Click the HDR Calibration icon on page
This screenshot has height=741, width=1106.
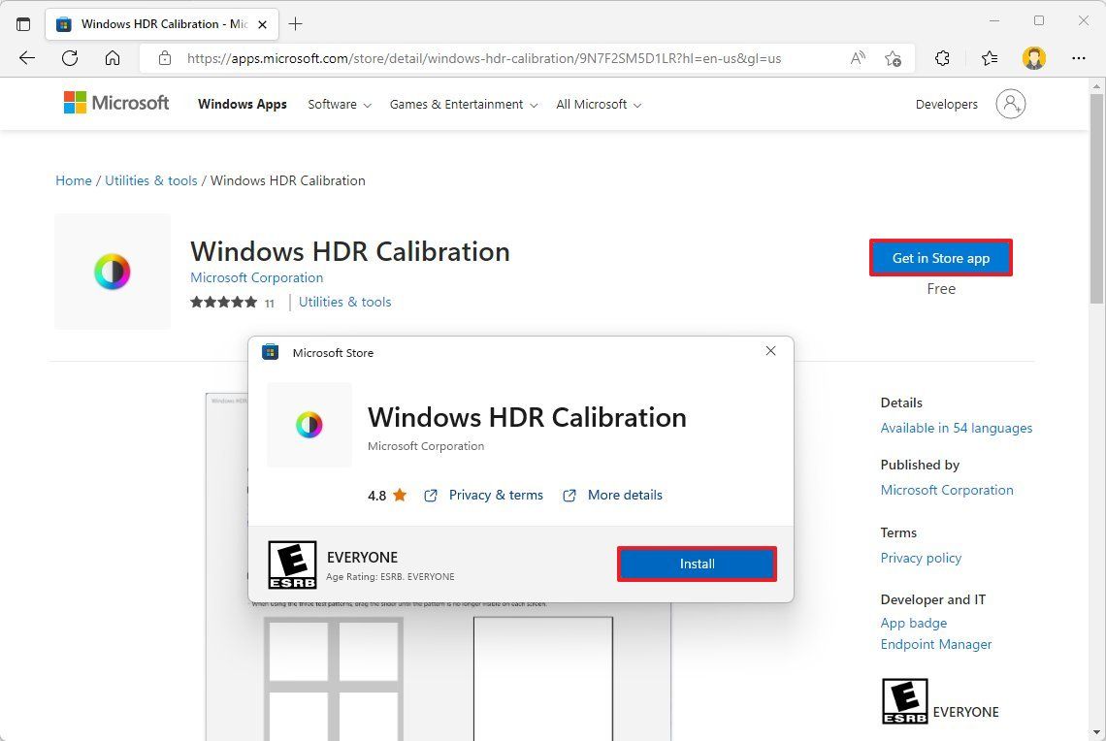pos(113,272)
